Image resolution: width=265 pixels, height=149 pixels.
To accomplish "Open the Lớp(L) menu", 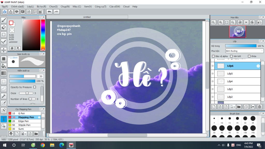I will coord(31,6).
